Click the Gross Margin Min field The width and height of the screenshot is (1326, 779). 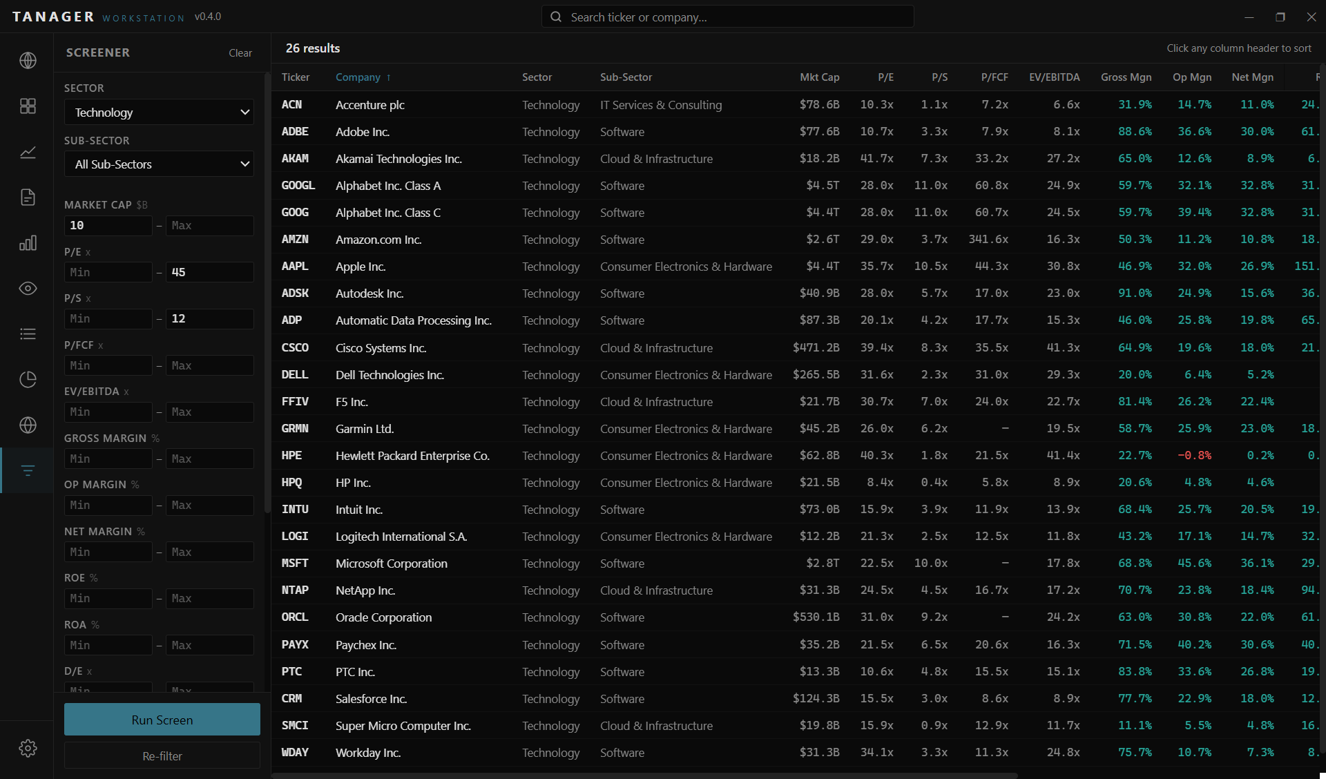click(x=108, y=459)
